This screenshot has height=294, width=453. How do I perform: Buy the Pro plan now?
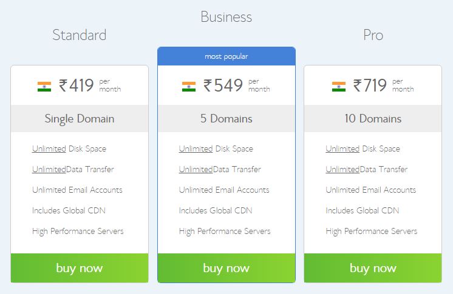pos(373,268)
